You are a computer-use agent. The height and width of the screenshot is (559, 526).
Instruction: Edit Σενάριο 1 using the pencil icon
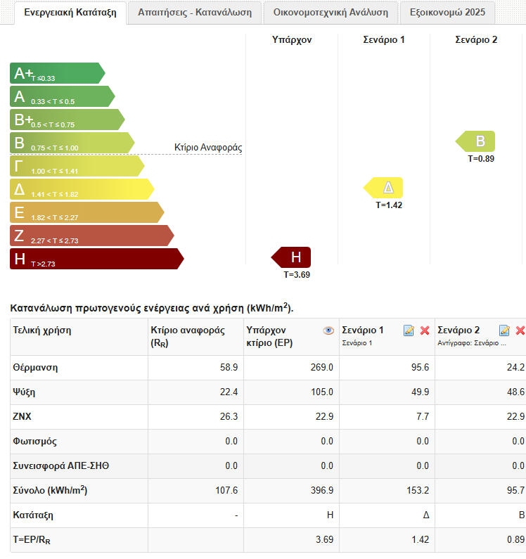(409, 330)
